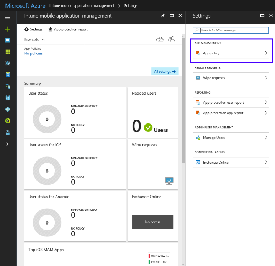The width and height of the screenshot is (275, 266).
Task: Click Settings gear in blade toolbar
Action: (33, 29)
